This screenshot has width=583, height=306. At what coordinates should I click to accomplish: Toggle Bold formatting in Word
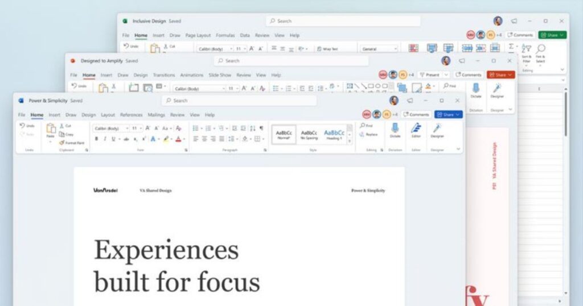pos(96,139)
